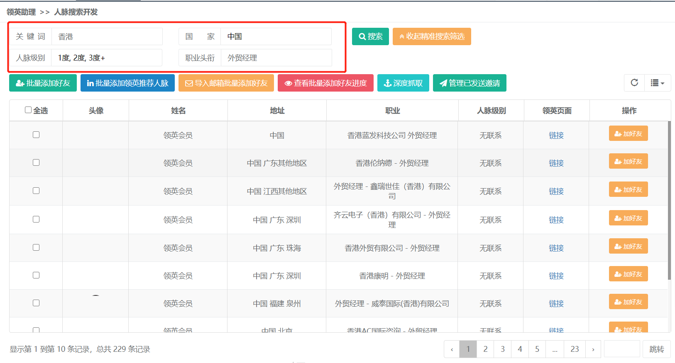Go to pagination page 2
Viewport: 675px width, 363px height.
point(485,349)
